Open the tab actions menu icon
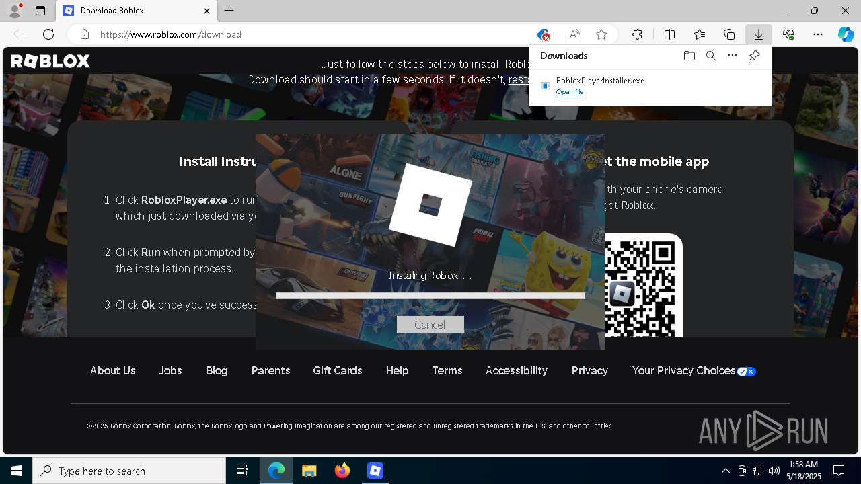 pos(40,11)
